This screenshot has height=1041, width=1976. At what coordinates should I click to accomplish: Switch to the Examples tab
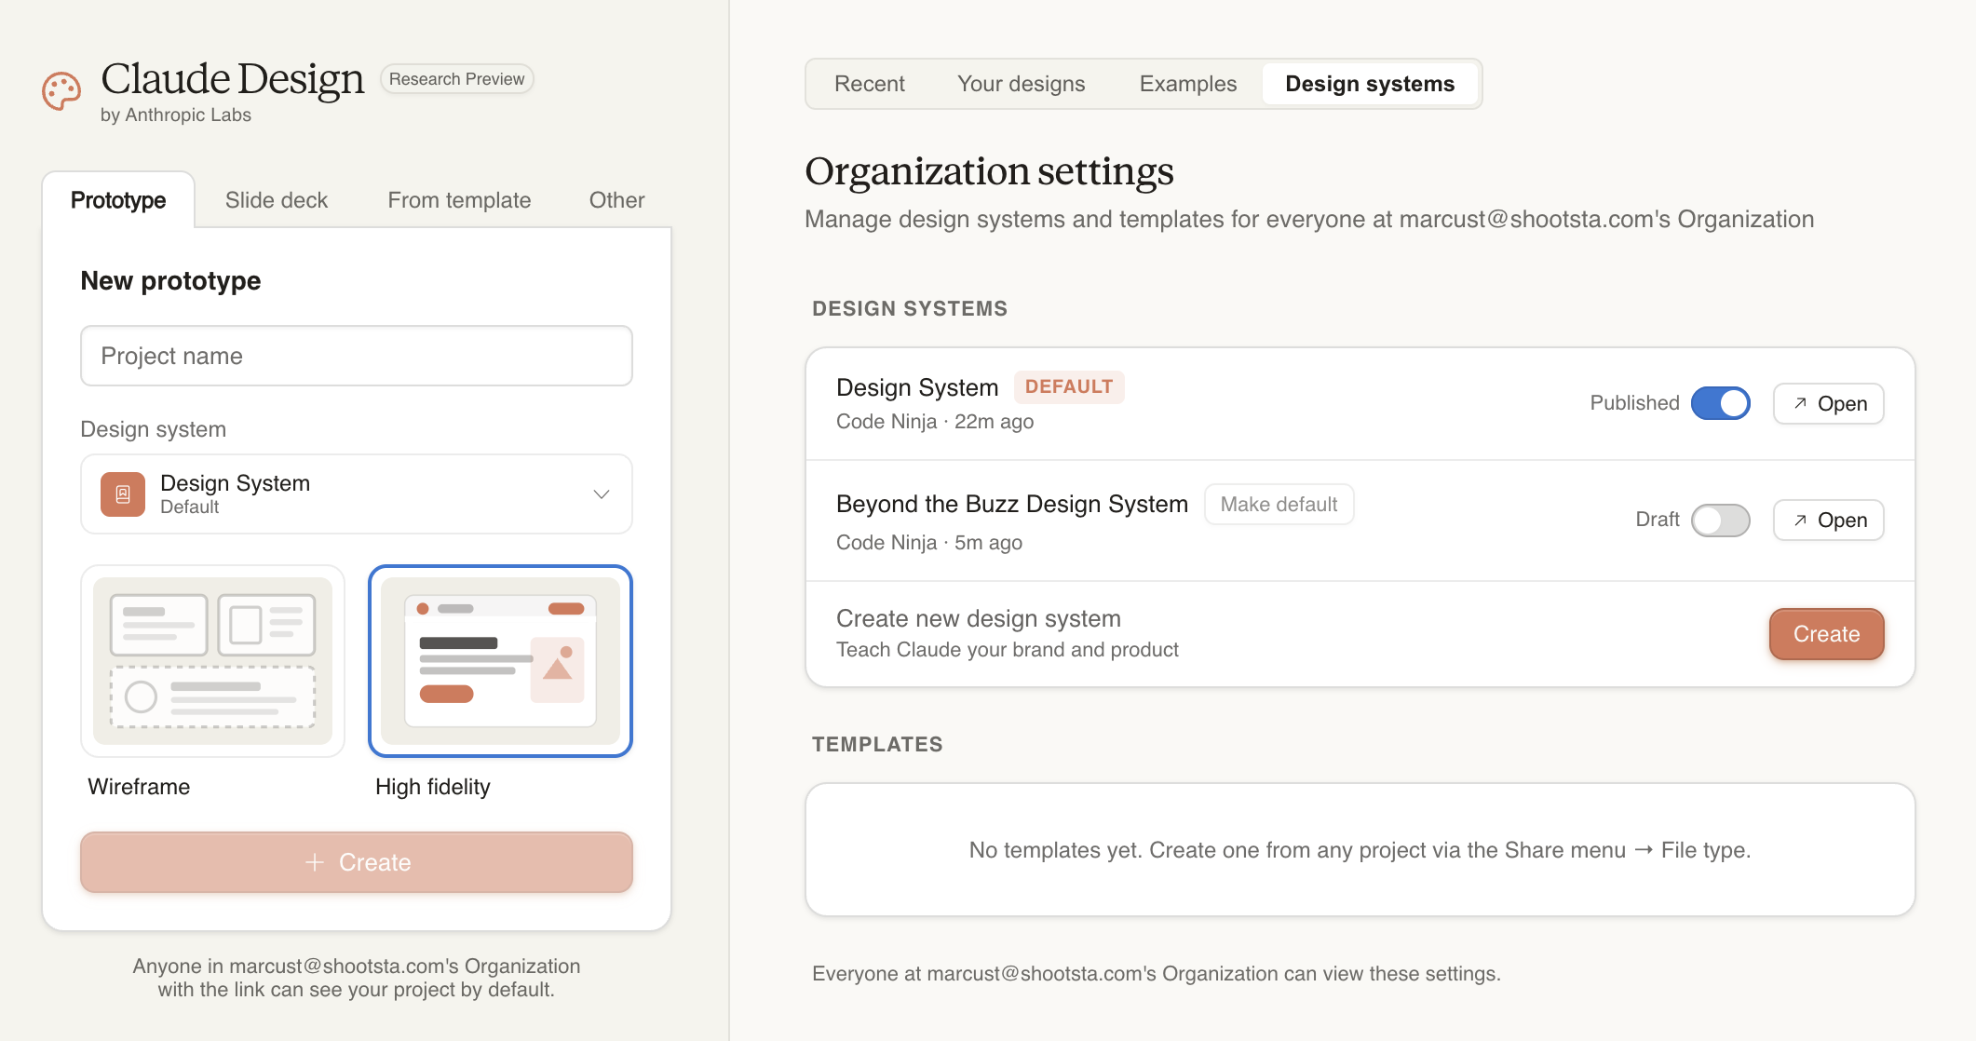click(1187, 83)
